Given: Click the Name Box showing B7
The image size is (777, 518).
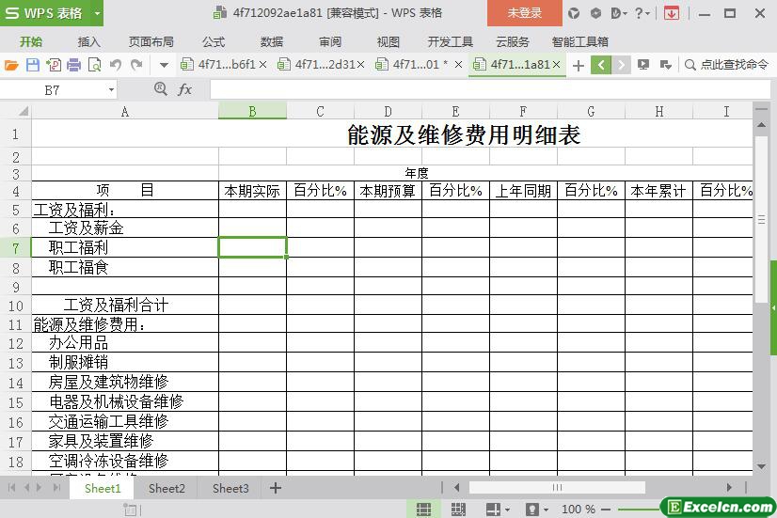Looking at the screenshot, I should pos(52,89).
